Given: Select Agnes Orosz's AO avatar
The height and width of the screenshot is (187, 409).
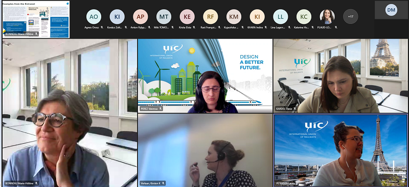Looking at the screenshot, I should pos(94,16).
